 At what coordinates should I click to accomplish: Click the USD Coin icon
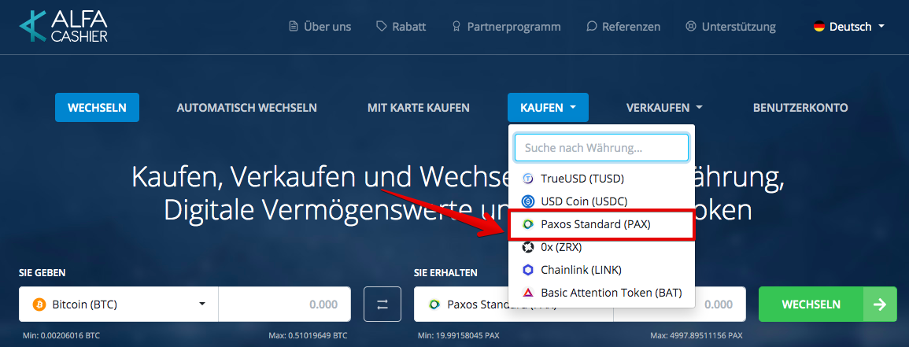point(527,201)
